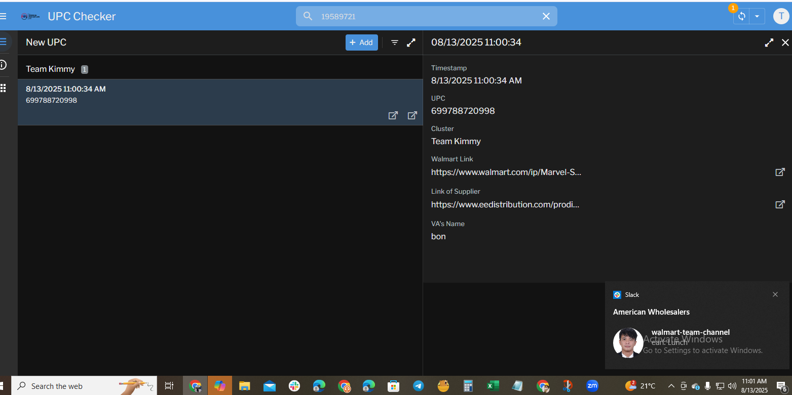This screenshot has height=395, width=792.
Task: Open the apps grid icon in sidebar
Action: 3,88
